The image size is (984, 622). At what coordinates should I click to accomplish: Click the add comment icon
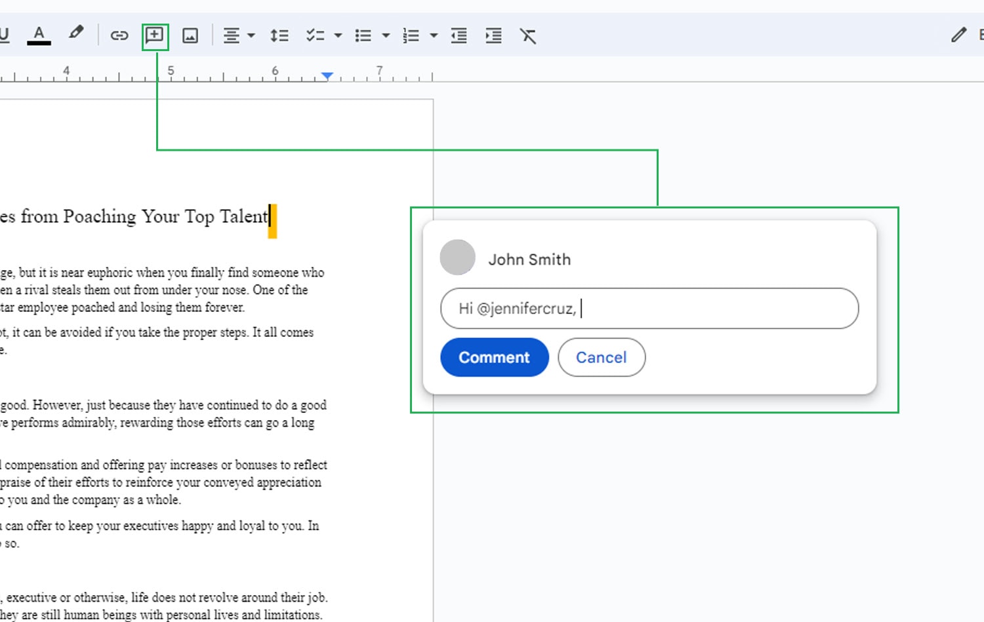click(155, 35)
